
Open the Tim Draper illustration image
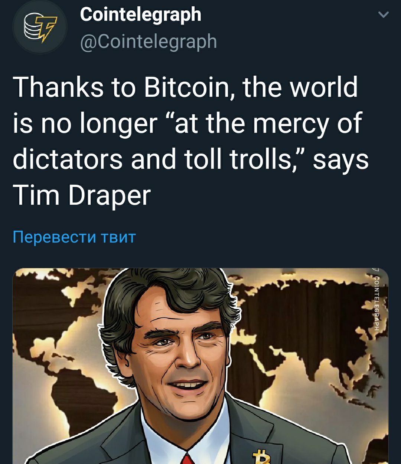click(200, 366)
